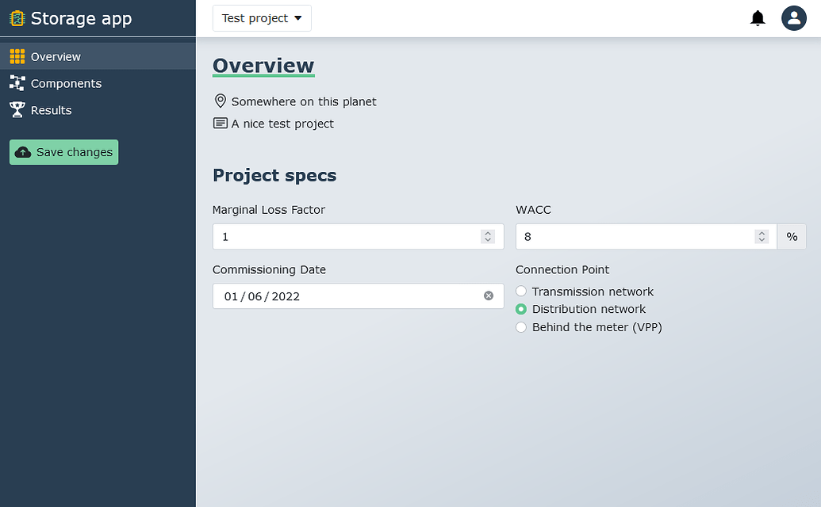Click the Overview grid icon in sidebar
This screenshot has height=507, width=821.
coord(17,56)
